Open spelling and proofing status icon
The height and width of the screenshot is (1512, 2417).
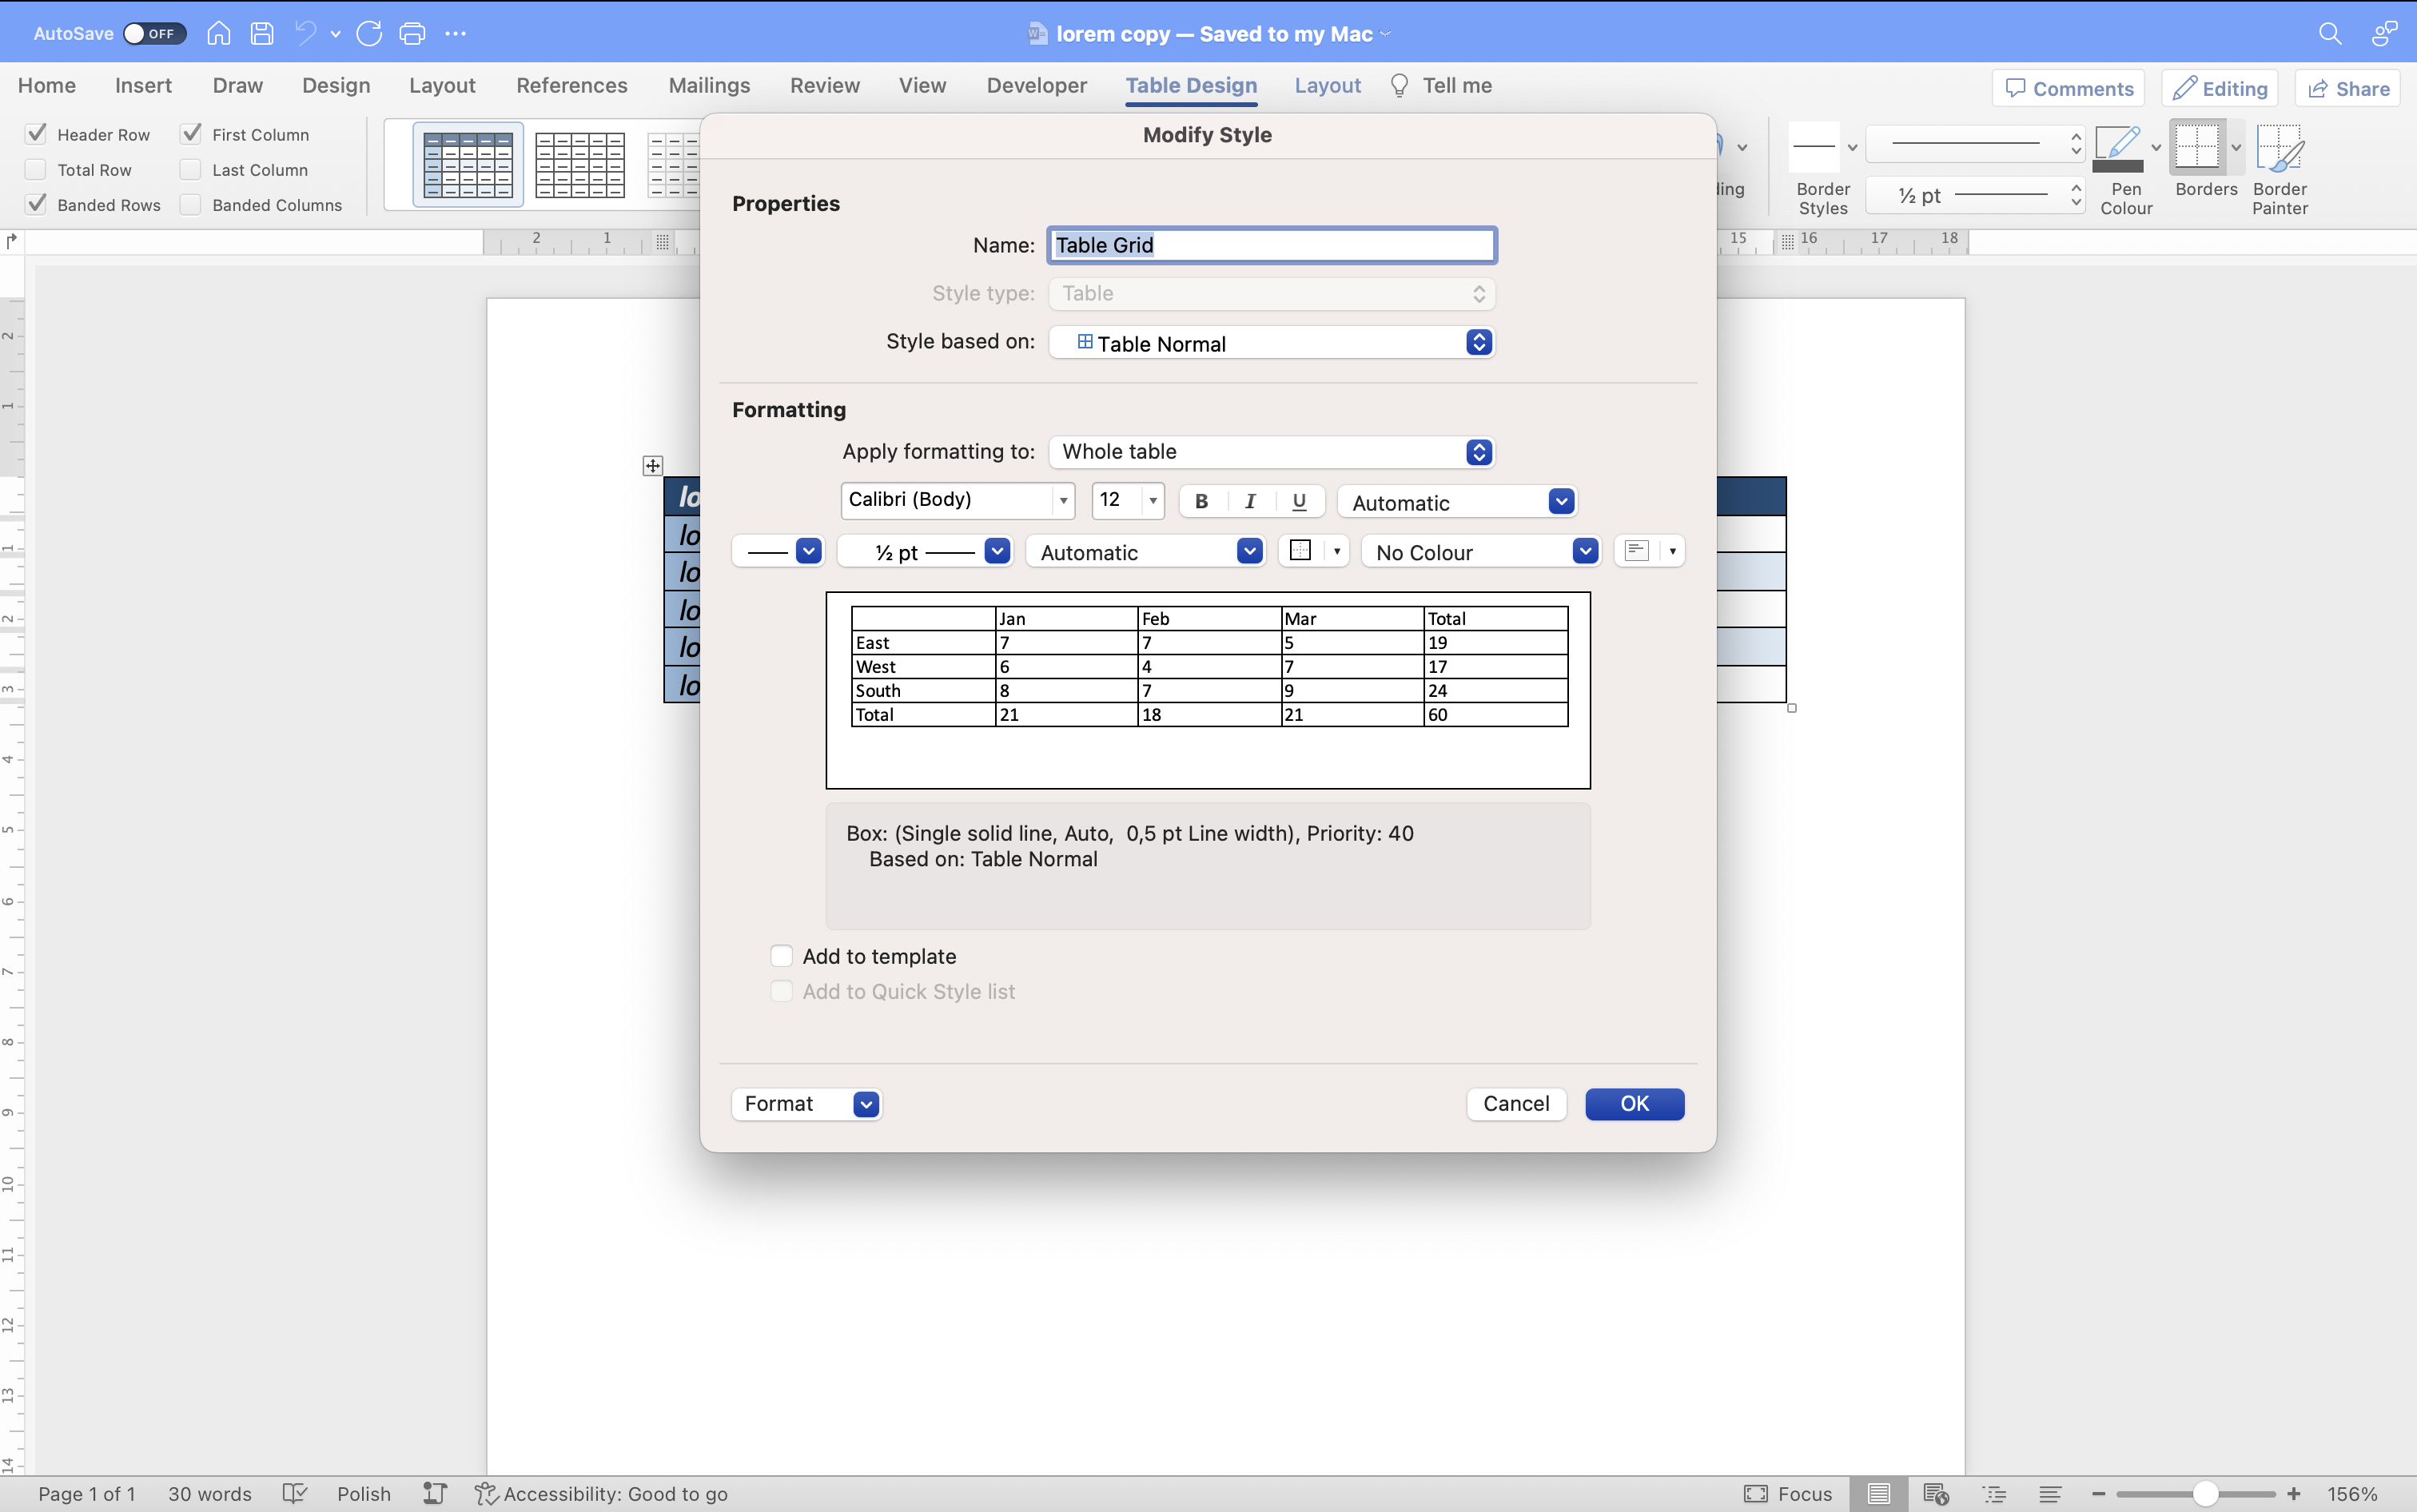coord(294,1494)
